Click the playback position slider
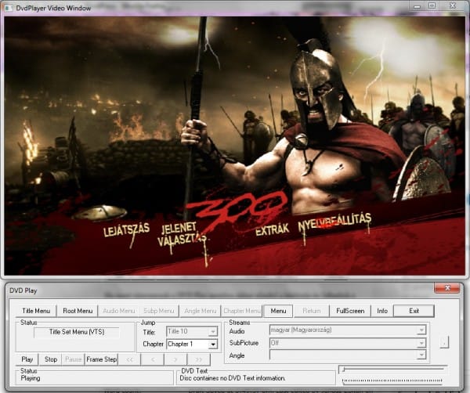Image resolution: width=470 pixels, height=393 pixels. coord(392,369)
